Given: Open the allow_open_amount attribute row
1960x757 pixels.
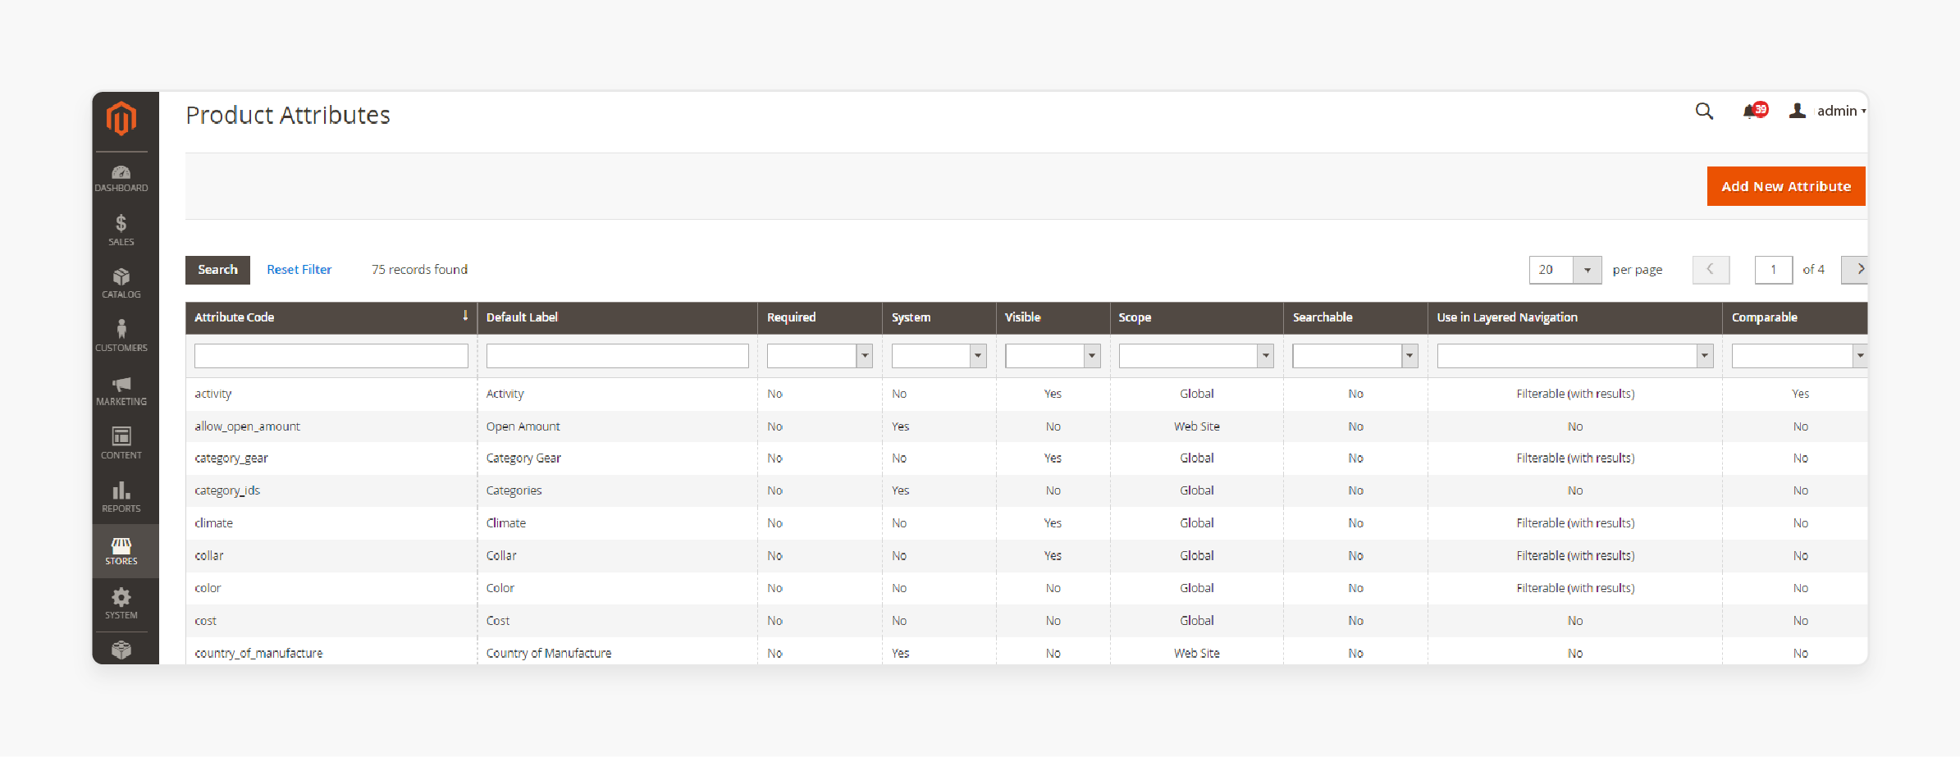Looking at the screenshot, I should [x=1026, y=426].
